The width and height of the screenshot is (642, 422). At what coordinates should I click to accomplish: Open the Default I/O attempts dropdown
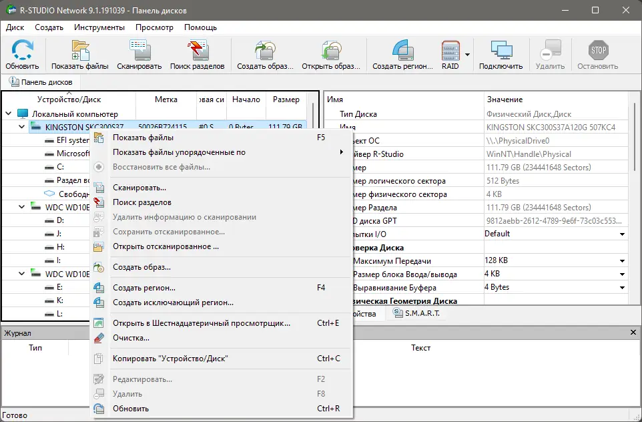[622, 234]
